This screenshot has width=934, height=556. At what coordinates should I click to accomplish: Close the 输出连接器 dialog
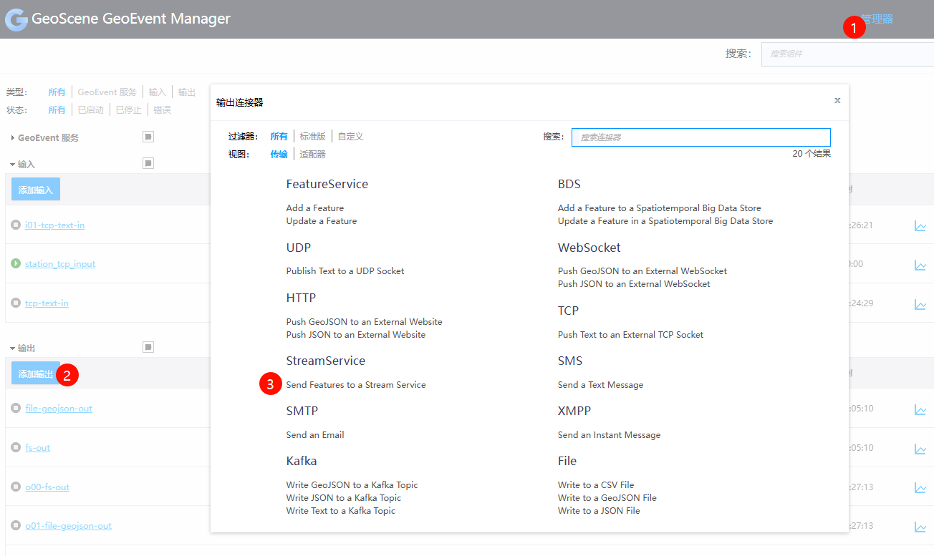[x=837, y=100]
